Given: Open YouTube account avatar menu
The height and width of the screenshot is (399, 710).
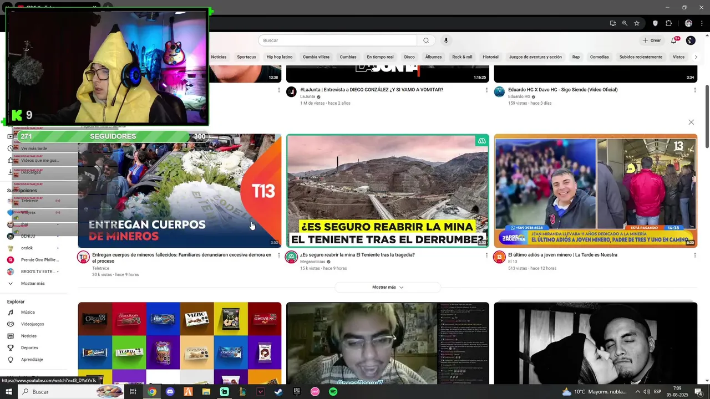Looking at the screenshot, I should (691, 40).
